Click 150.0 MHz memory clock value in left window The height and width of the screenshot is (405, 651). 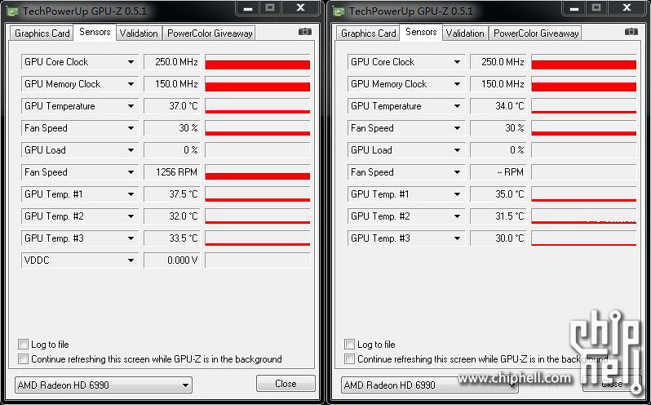point(172,84)
